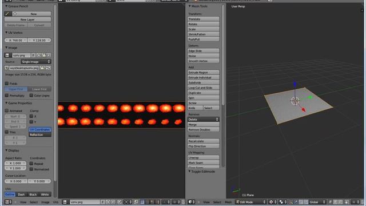Click the Translate button

pos(204,19)
